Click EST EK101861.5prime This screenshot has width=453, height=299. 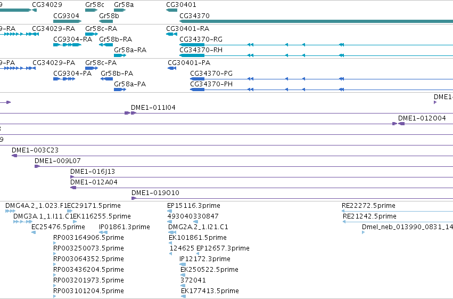[197, 238]
